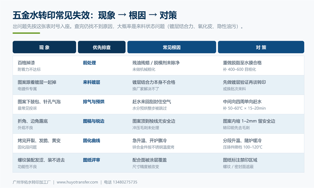This screenshot has height=188, width=314.
Task: Click the 冲压毛刺未处理 subtext
Action: [146, 128]
